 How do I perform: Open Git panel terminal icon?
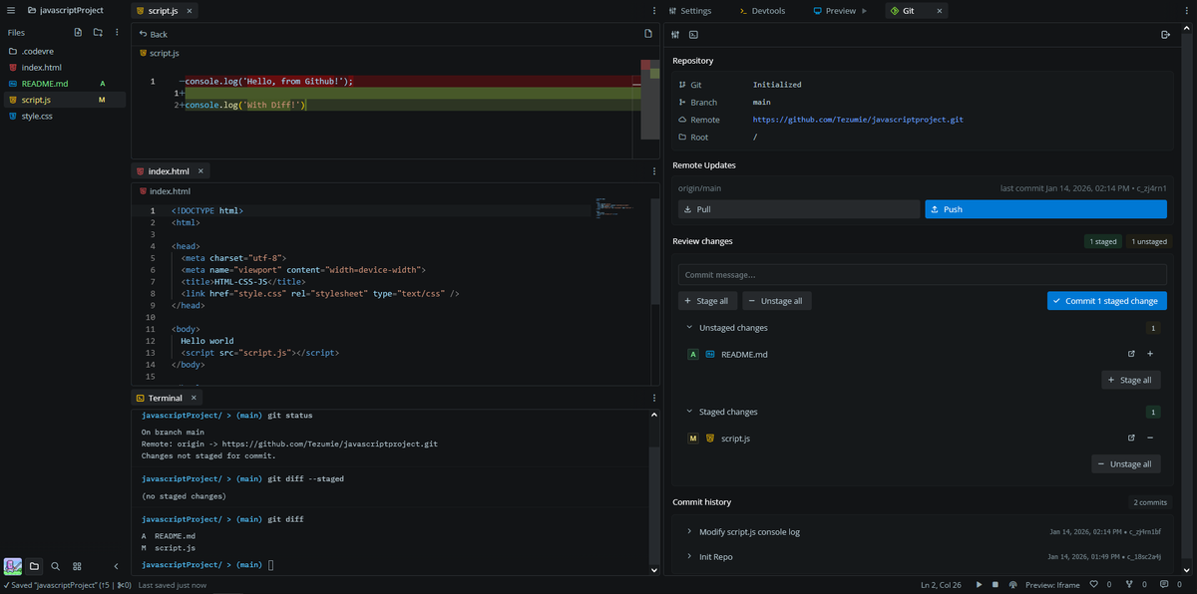click(694, 34)
